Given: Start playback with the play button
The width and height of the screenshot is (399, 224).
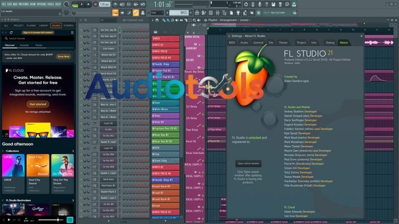Looking at the screenshot, I should (x=82, y=4).
